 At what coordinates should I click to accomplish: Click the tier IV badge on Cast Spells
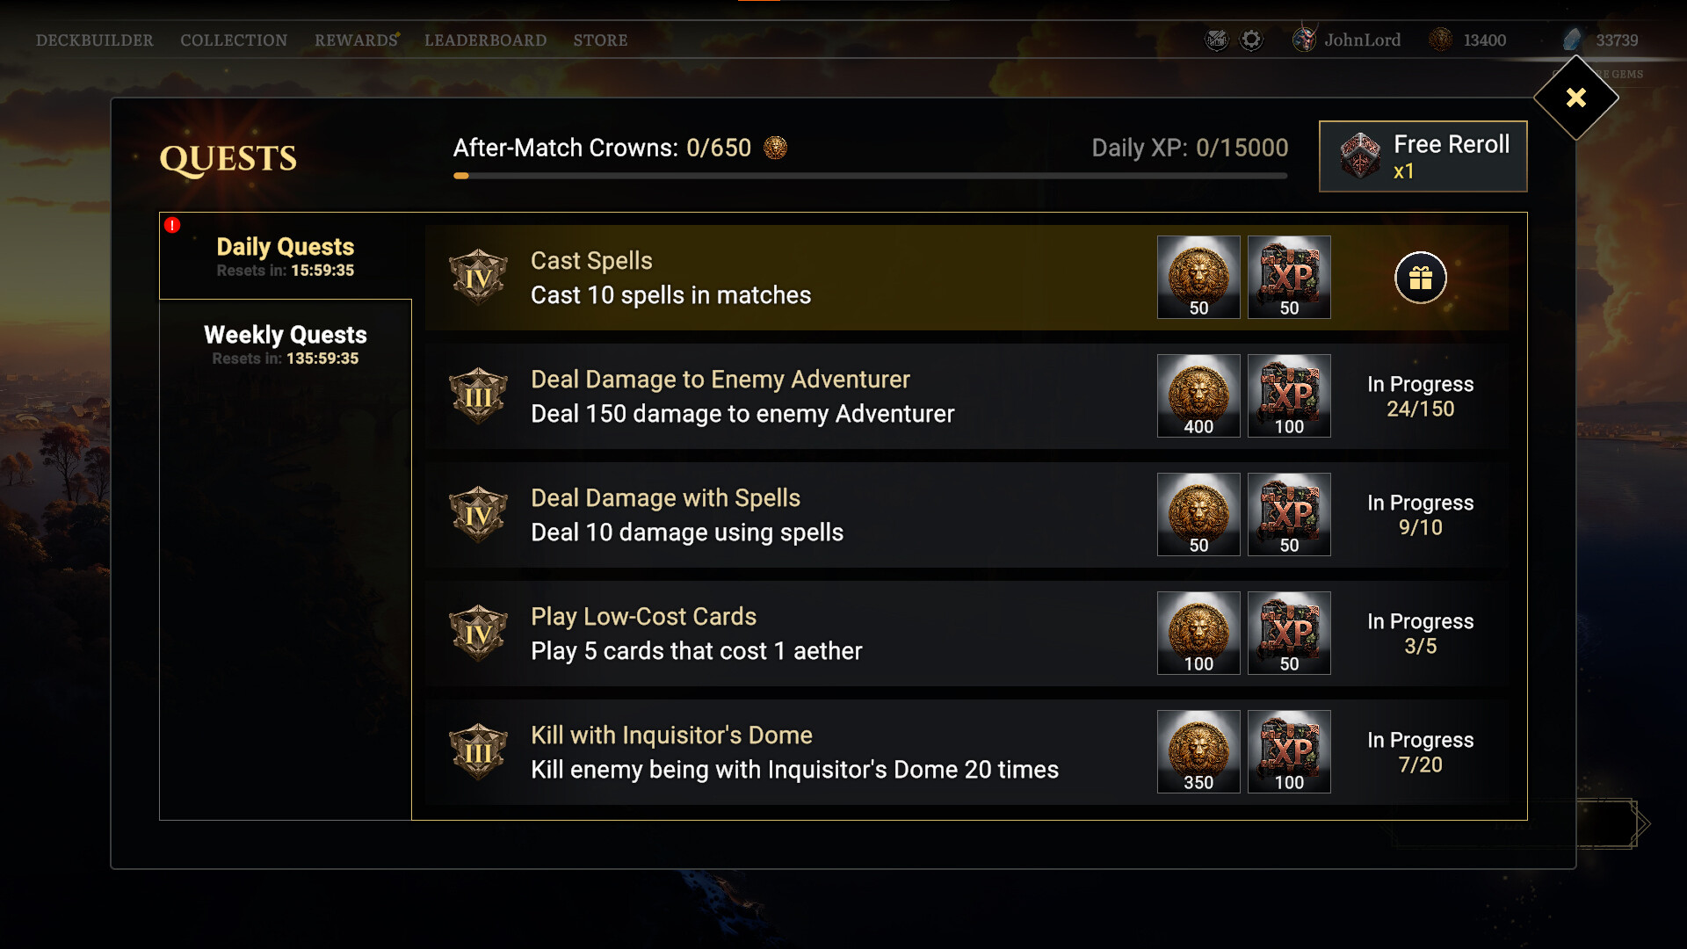478,278
